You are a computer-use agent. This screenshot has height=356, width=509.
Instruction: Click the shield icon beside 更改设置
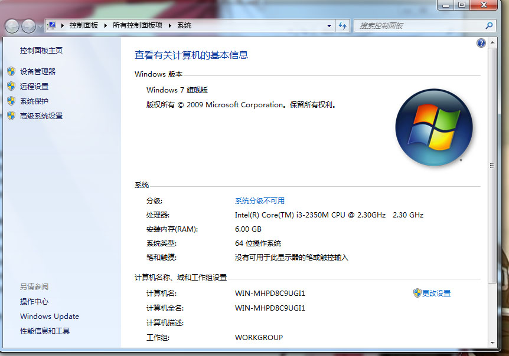tap(417, 293)
